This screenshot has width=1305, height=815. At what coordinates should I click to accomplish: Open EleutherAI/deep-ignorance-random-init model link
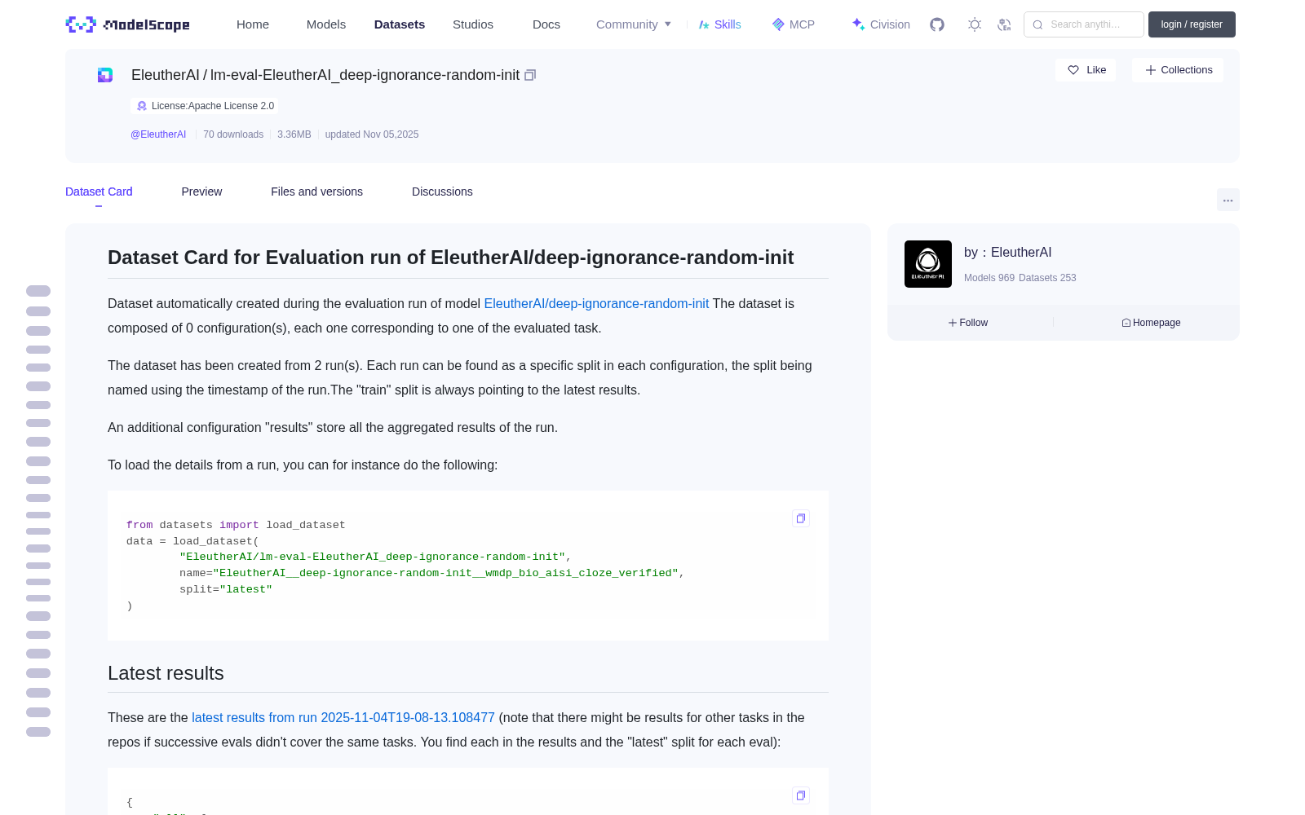pos(596,303)
